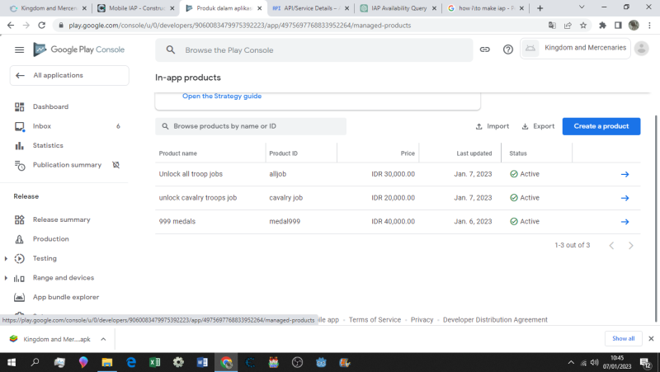This screenshot has height=372, width=660.
Task: Go to next page of products
Action: (x=630, y=246)
